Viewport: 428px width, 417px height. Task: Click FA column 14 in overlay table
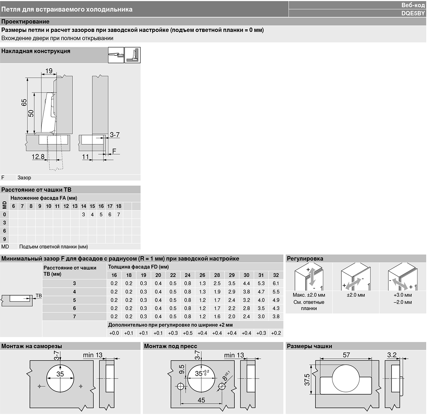tap(84, 206)
